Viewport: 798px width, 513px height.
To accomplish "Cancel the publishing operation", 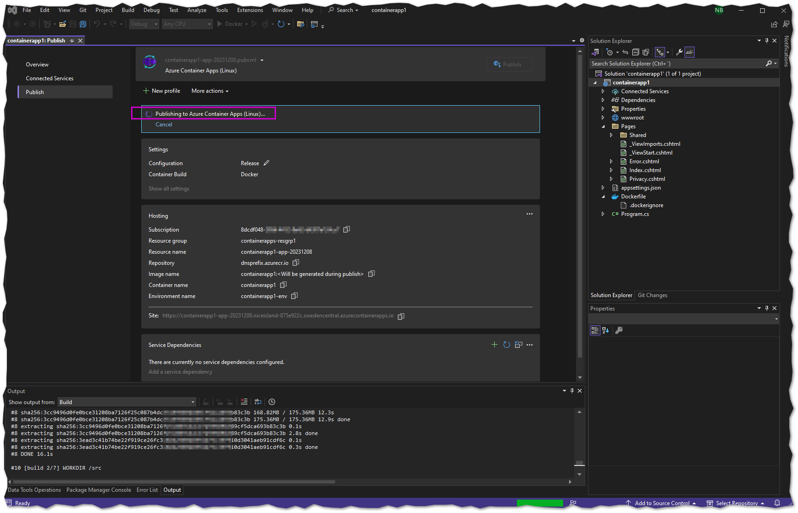I will pyautogui.click(x=163, y=125).
